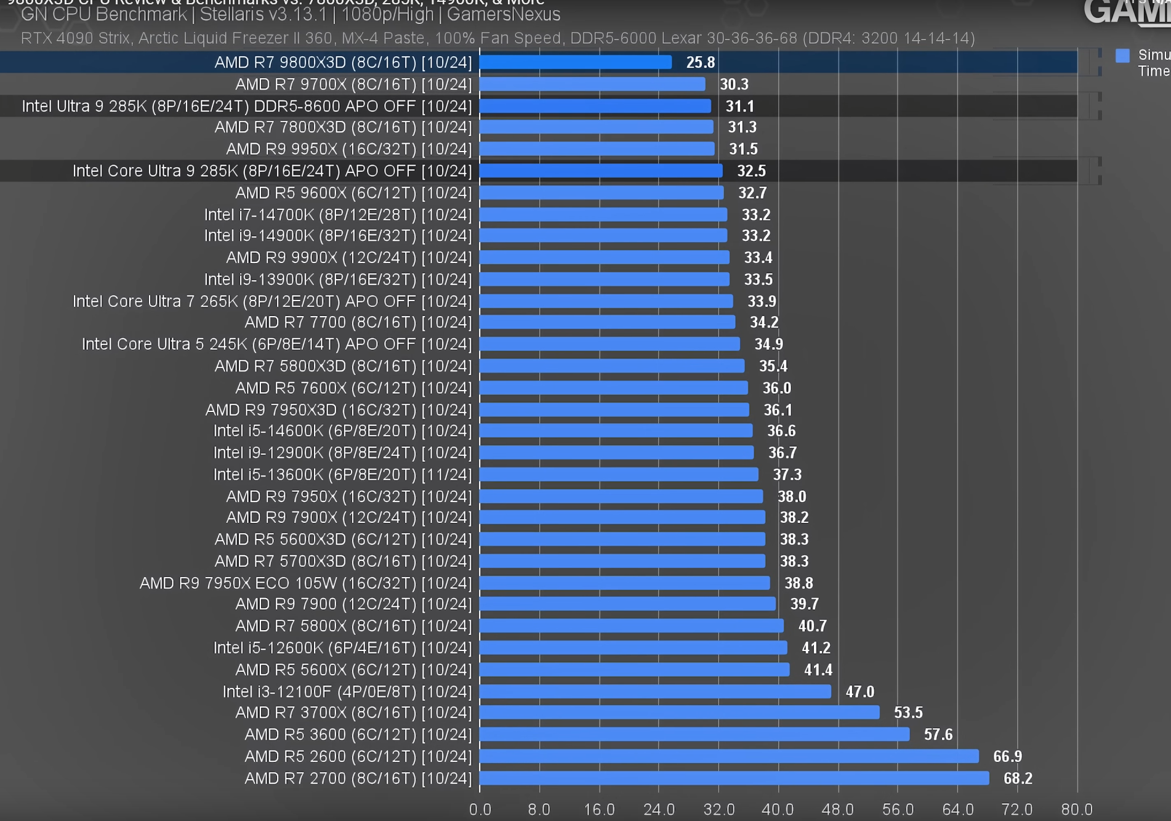Select the 'Intel i9-12900K' row label
Image resolution: width=1171 pixels, height=821 pixels.
(343, 453)
